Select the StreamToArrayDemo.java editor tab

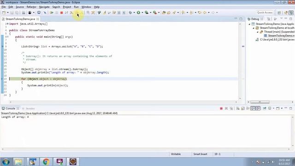pos(20,19)
